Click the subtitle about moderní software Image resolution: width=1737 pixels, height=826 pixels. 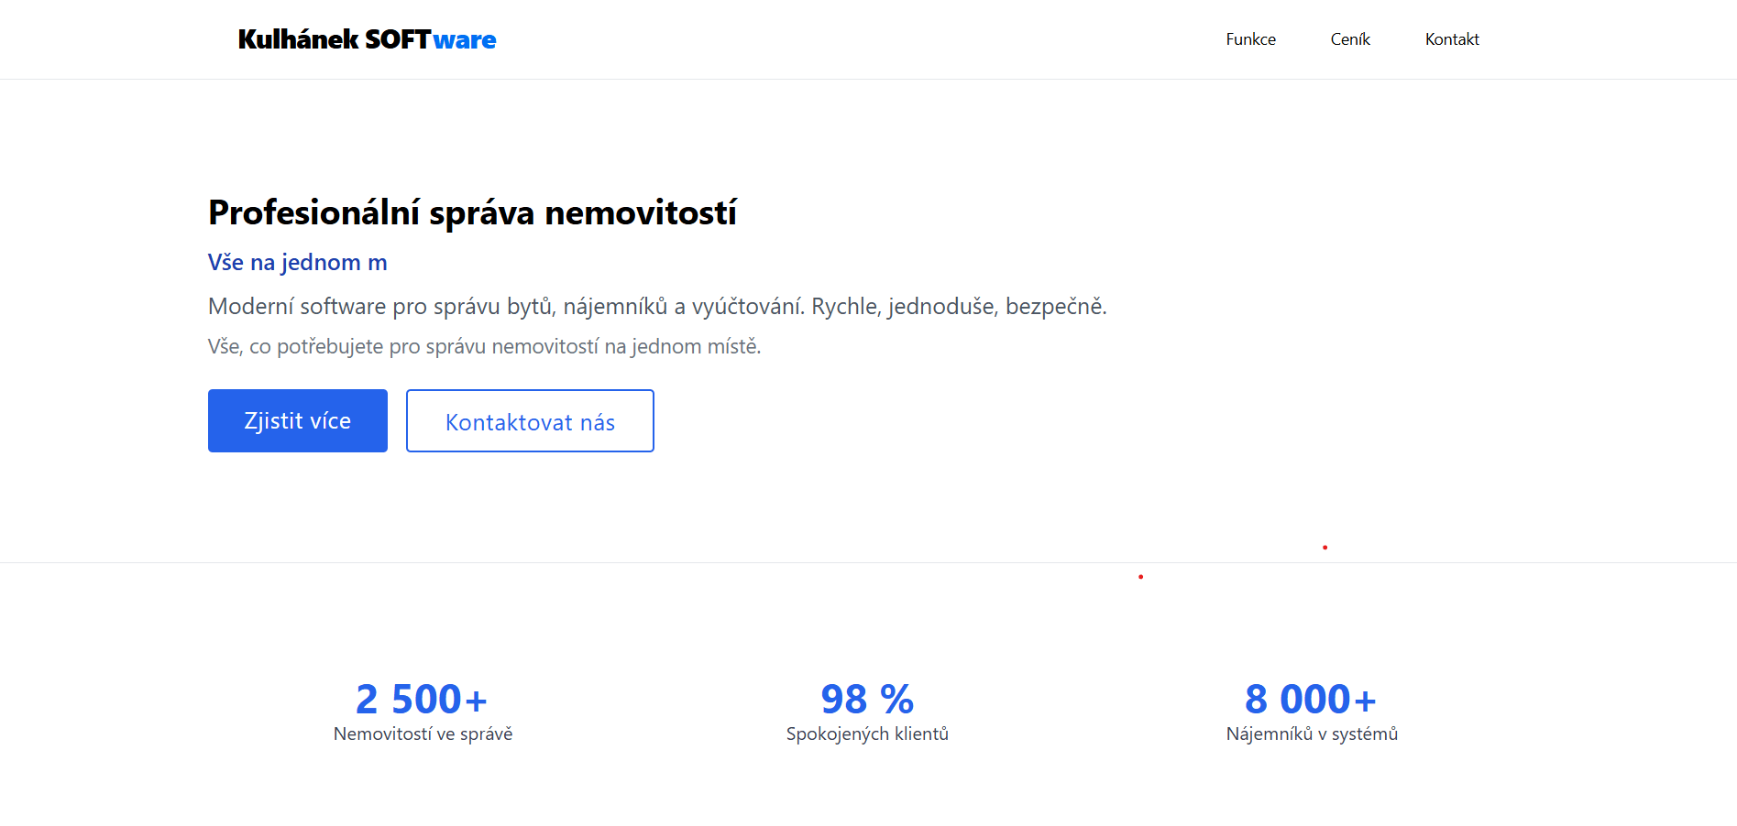click(657, 306)
